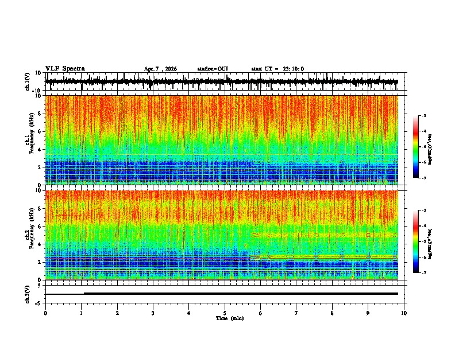This screenshot has width=455, height=351.
Task: Click inside the ch.2 frequency spectrogram
Action: (222, 235)
